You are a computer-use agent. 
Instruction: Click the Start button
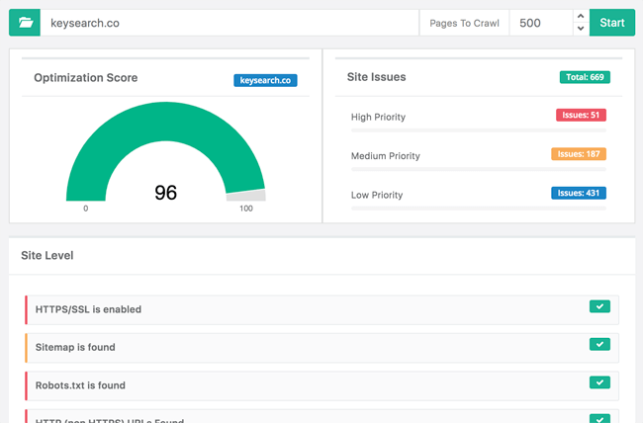tap(611, 23)
